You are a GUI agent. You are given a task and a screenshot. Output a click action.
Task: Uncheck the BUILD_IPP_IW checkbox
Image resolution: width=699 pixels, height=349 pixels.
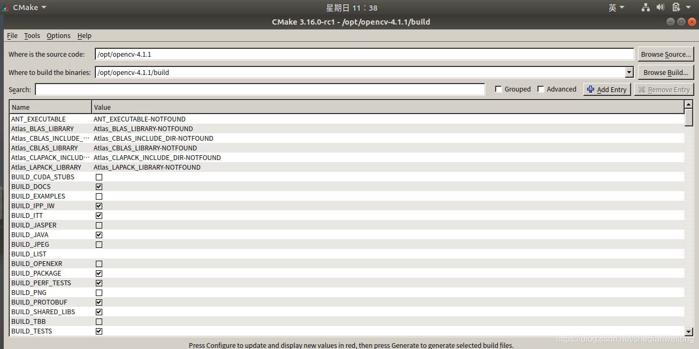pyautogui.click(x=99, y=206)
